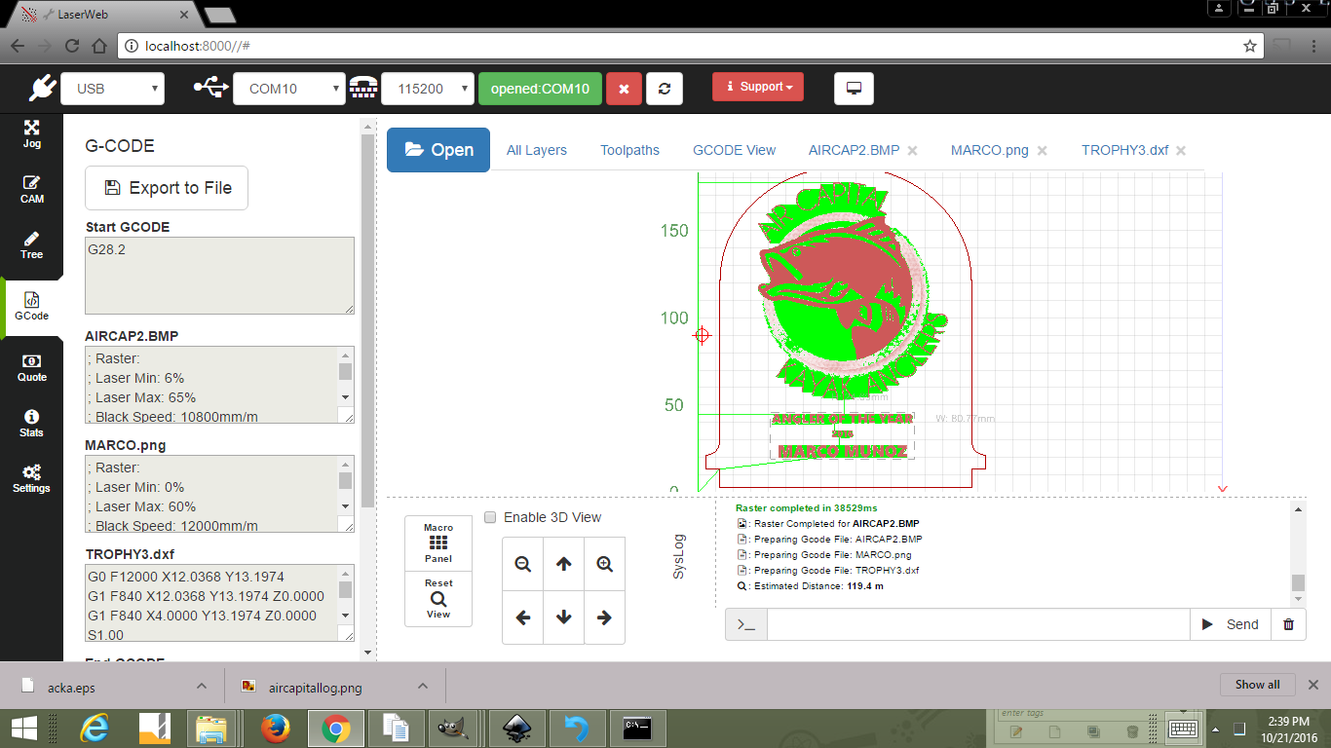
Task: Open the 115200 baud rate dropdown
Action: 428,89
